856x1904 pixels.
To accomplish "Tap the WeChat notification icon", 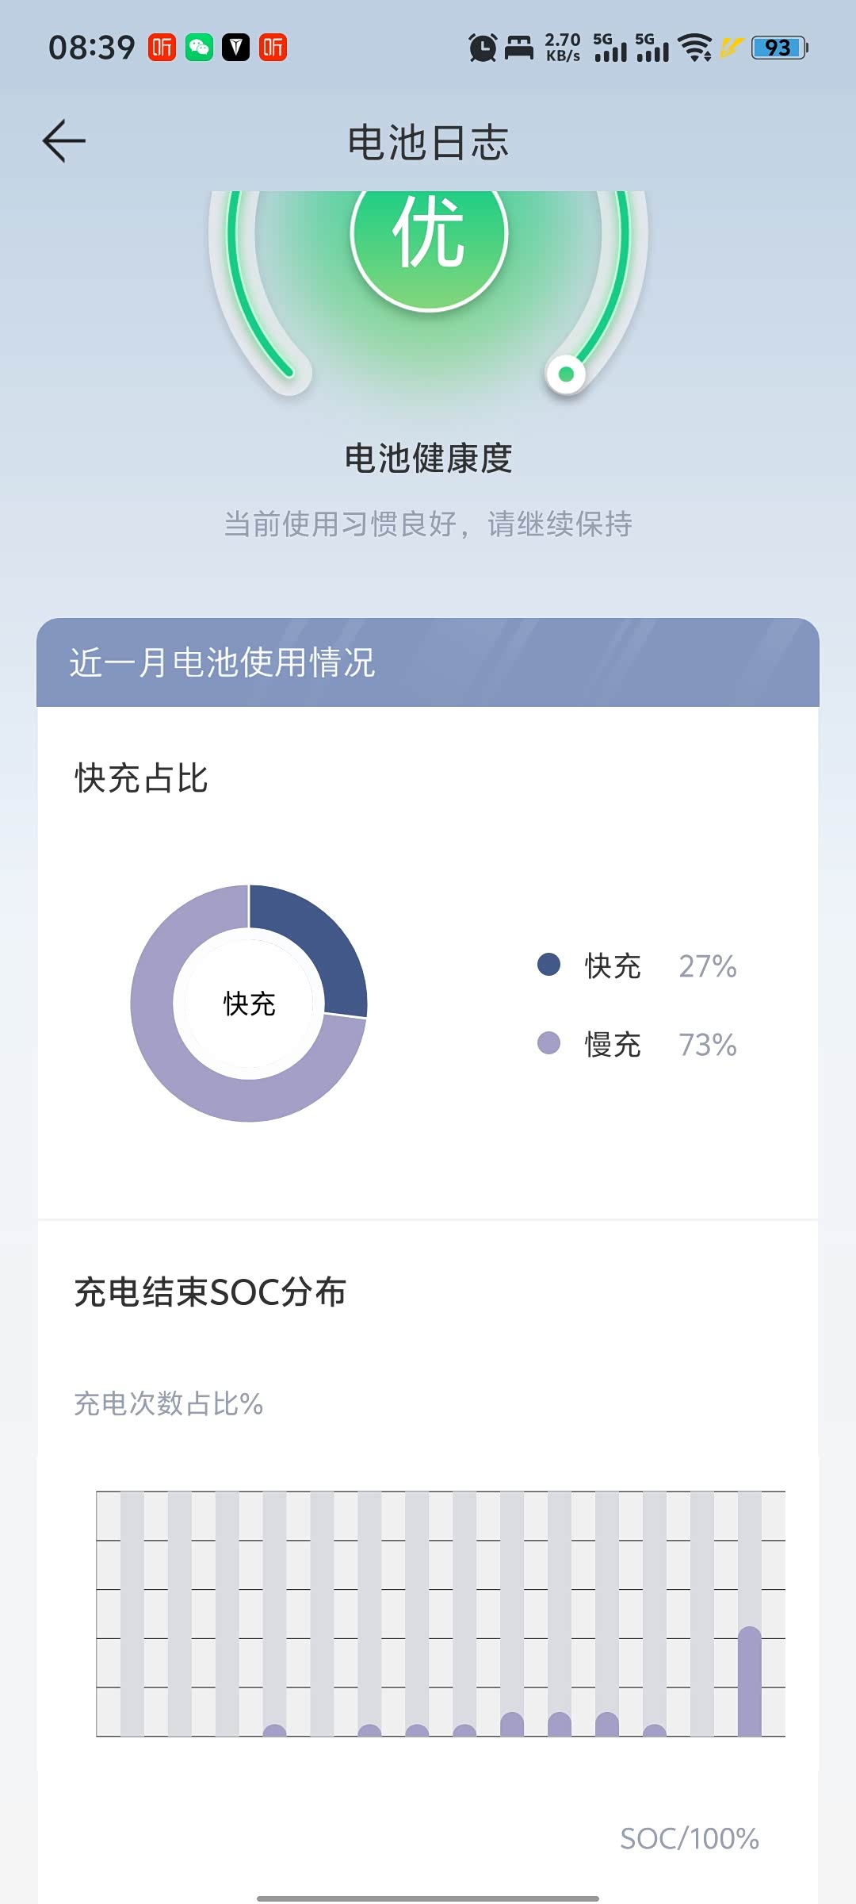I will pos(199,48).
